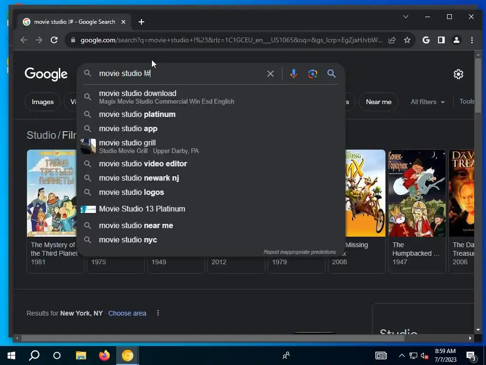Choose suggestion movie studio app
Screen dimensions: 486x365
pos(211,128)
